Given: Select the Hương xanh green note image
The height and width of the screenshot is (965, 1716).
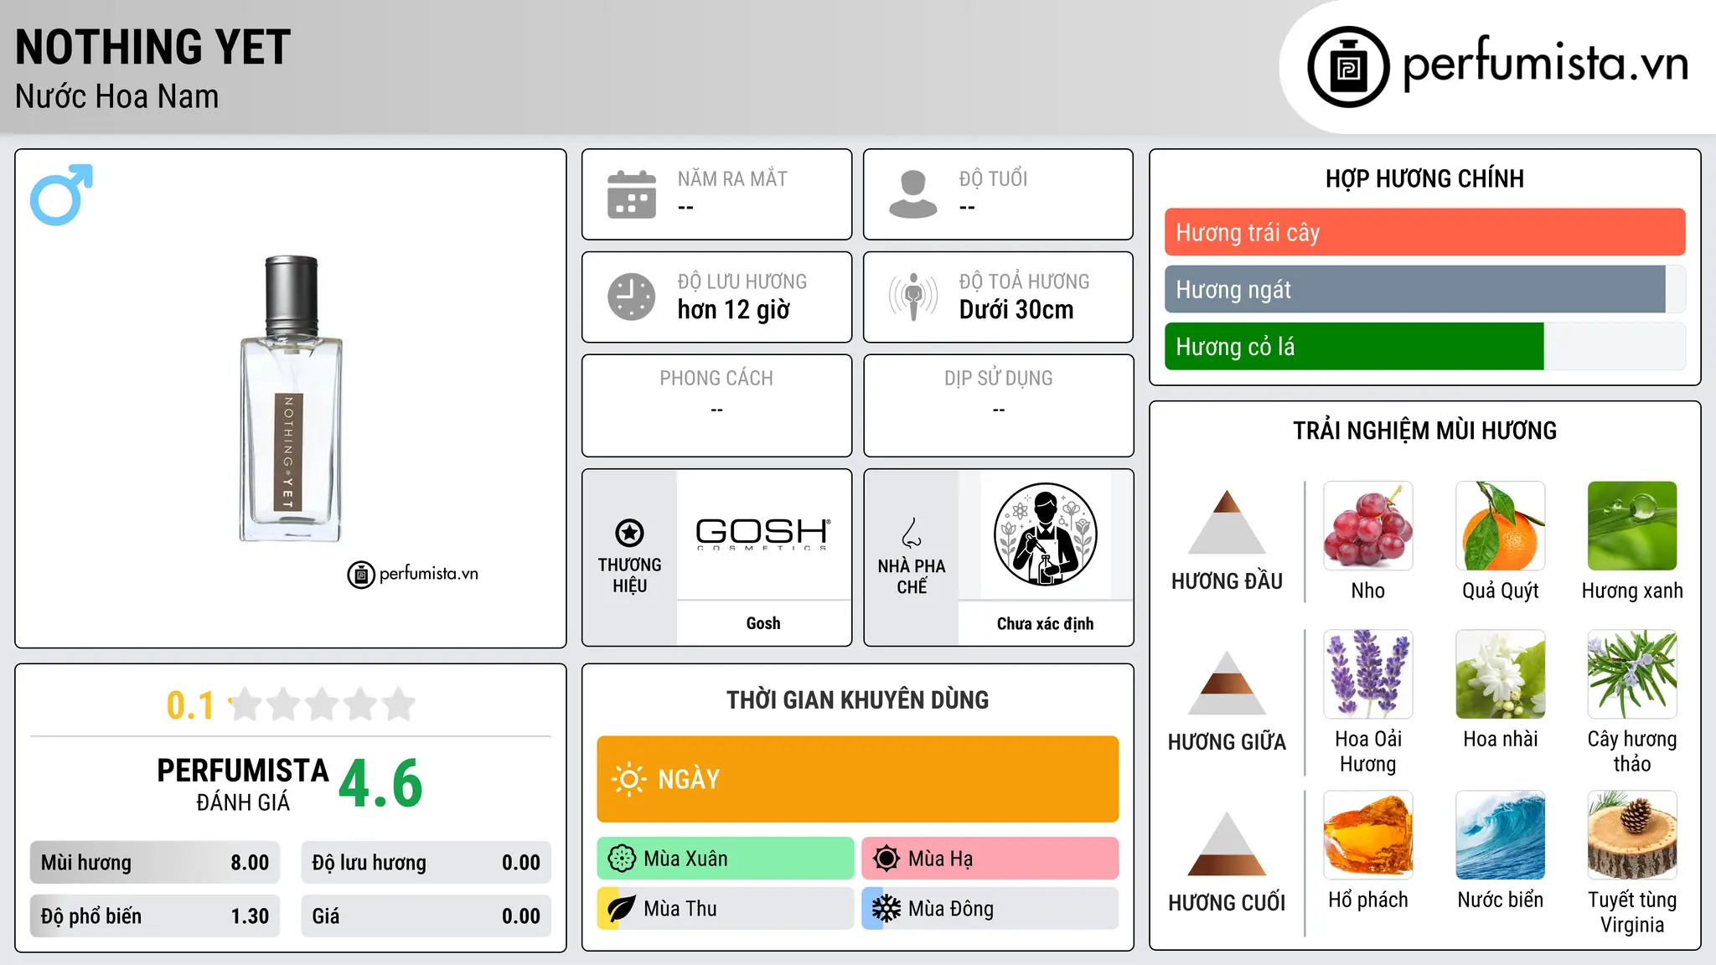Looking at the screenshot, I should 1632,526.
